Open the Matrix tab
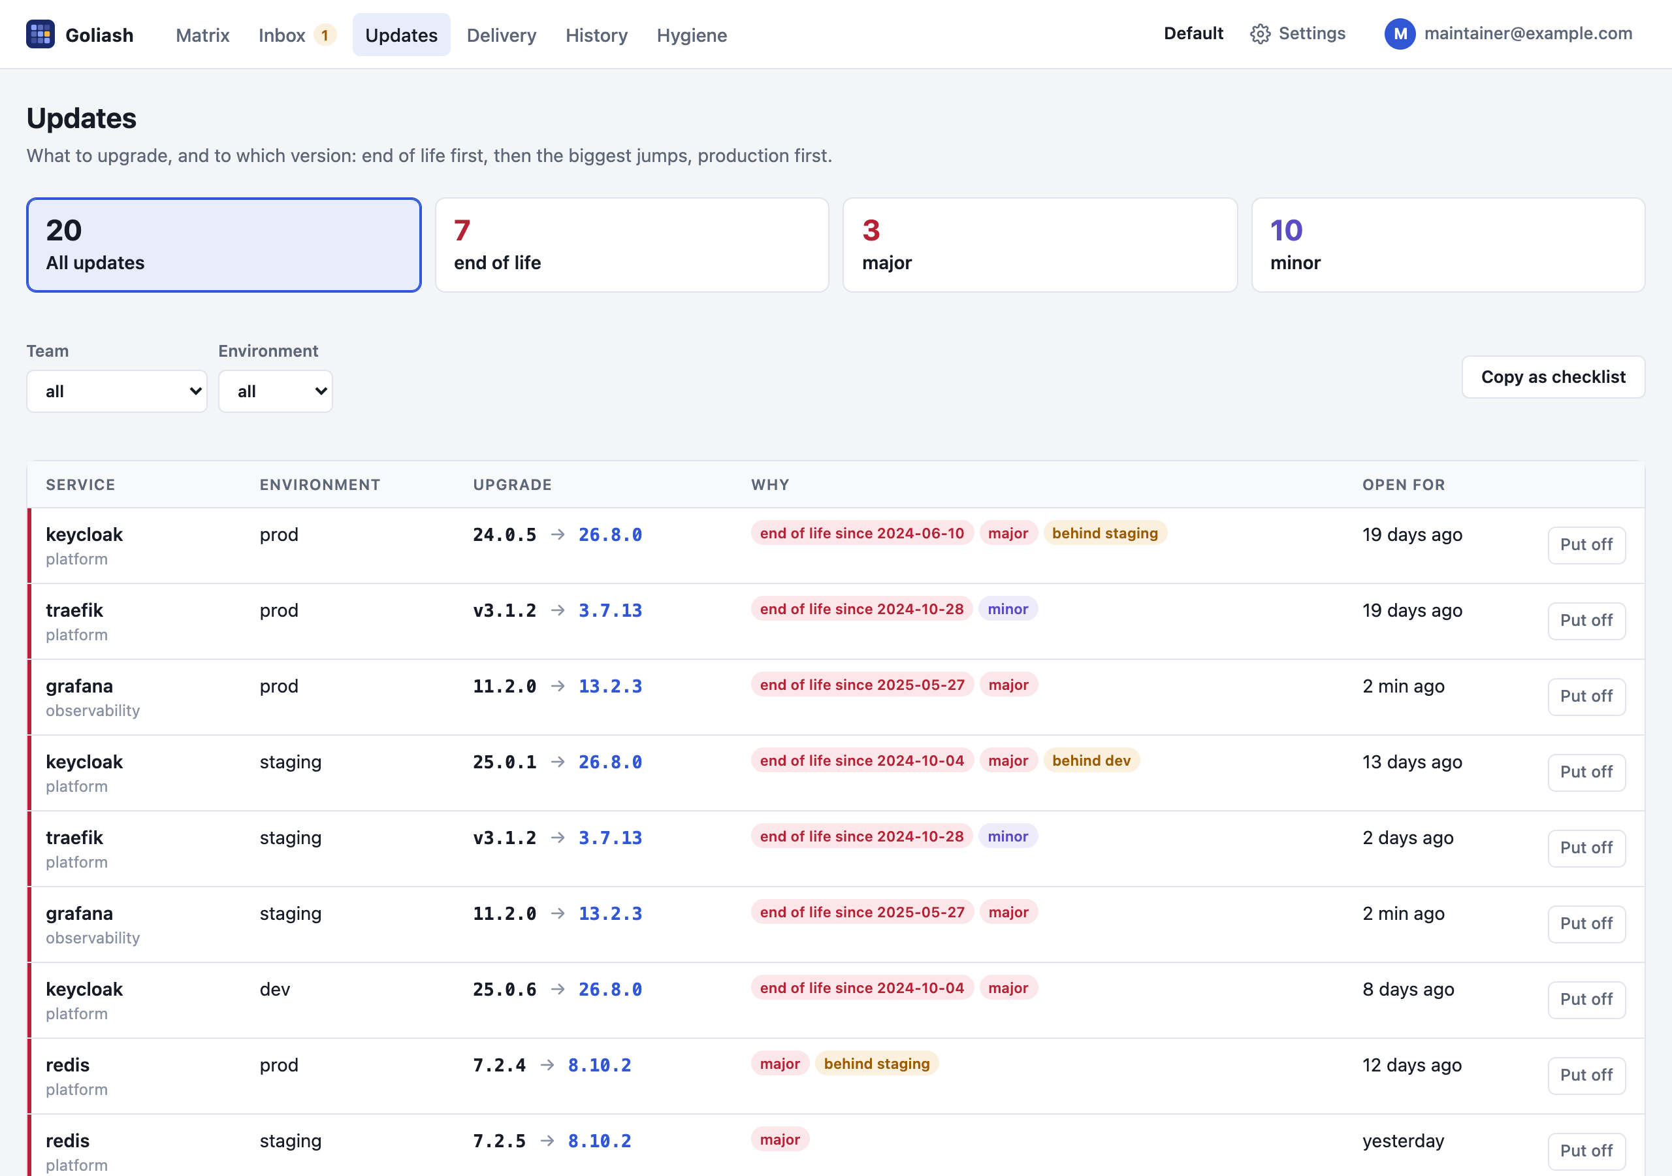The width and height of the screenshot is (1672, 1176). pos(202,35)
